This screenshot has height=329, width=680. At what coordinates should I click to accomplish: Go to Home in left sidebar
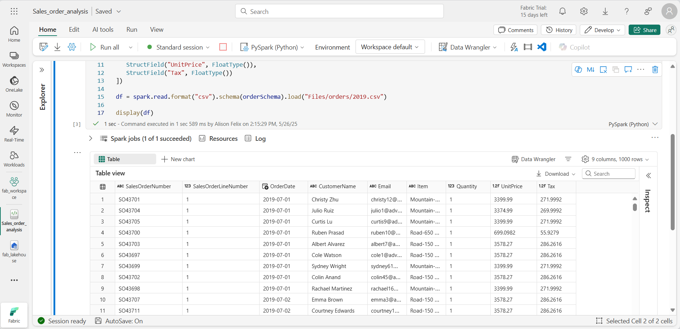[14, 34]
